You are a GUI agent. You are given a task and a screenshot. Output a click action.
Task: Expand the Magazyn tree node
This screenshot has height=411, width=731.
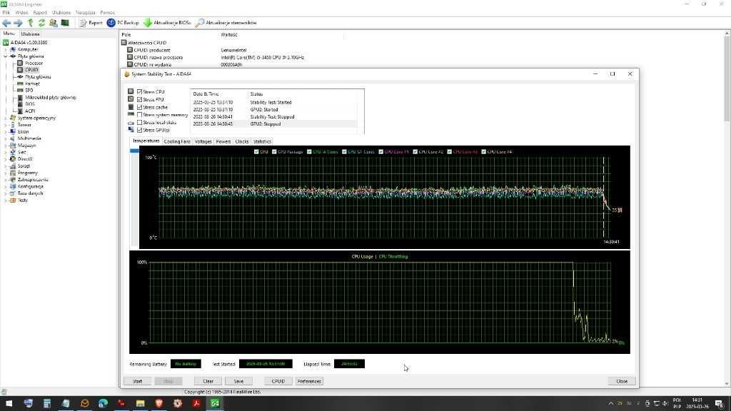coord(6,146)
